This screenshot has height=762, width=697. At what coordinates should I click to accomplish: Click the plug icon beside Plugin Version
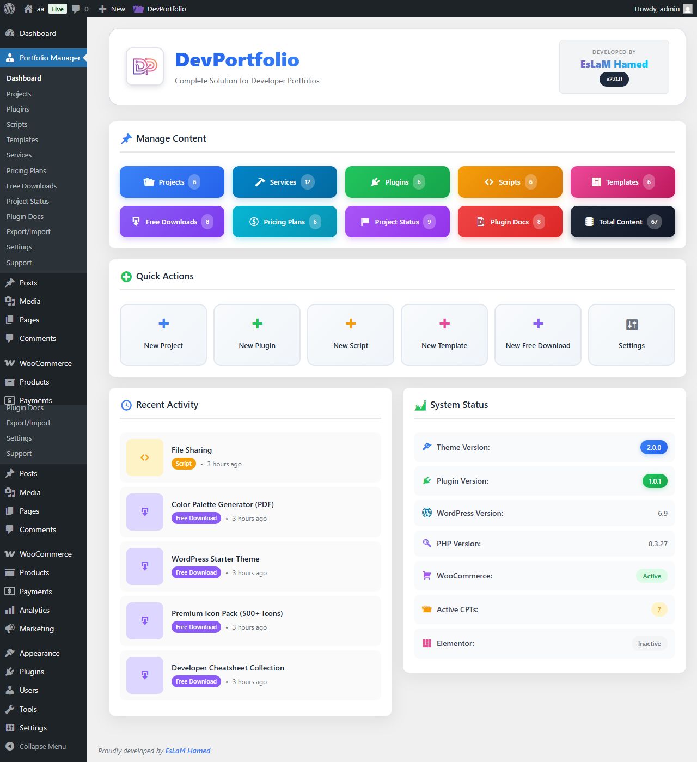pos(427,480)
